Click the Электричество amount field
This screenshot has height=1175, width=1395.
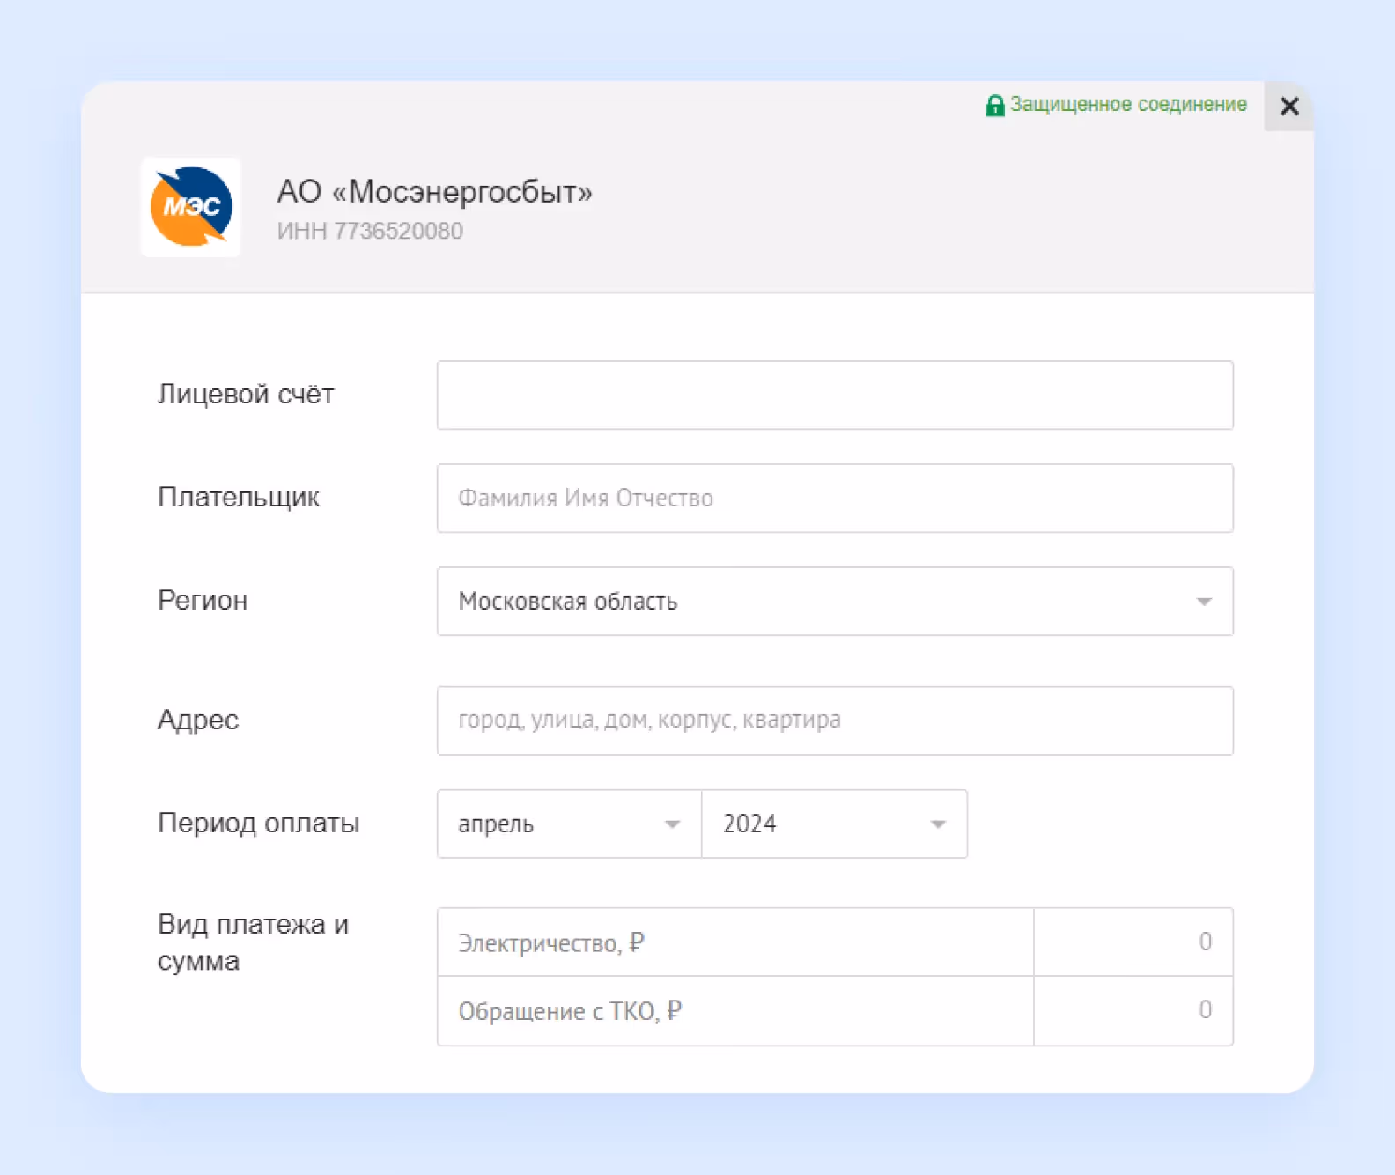pyautogui.click(x=1133, y=942)
